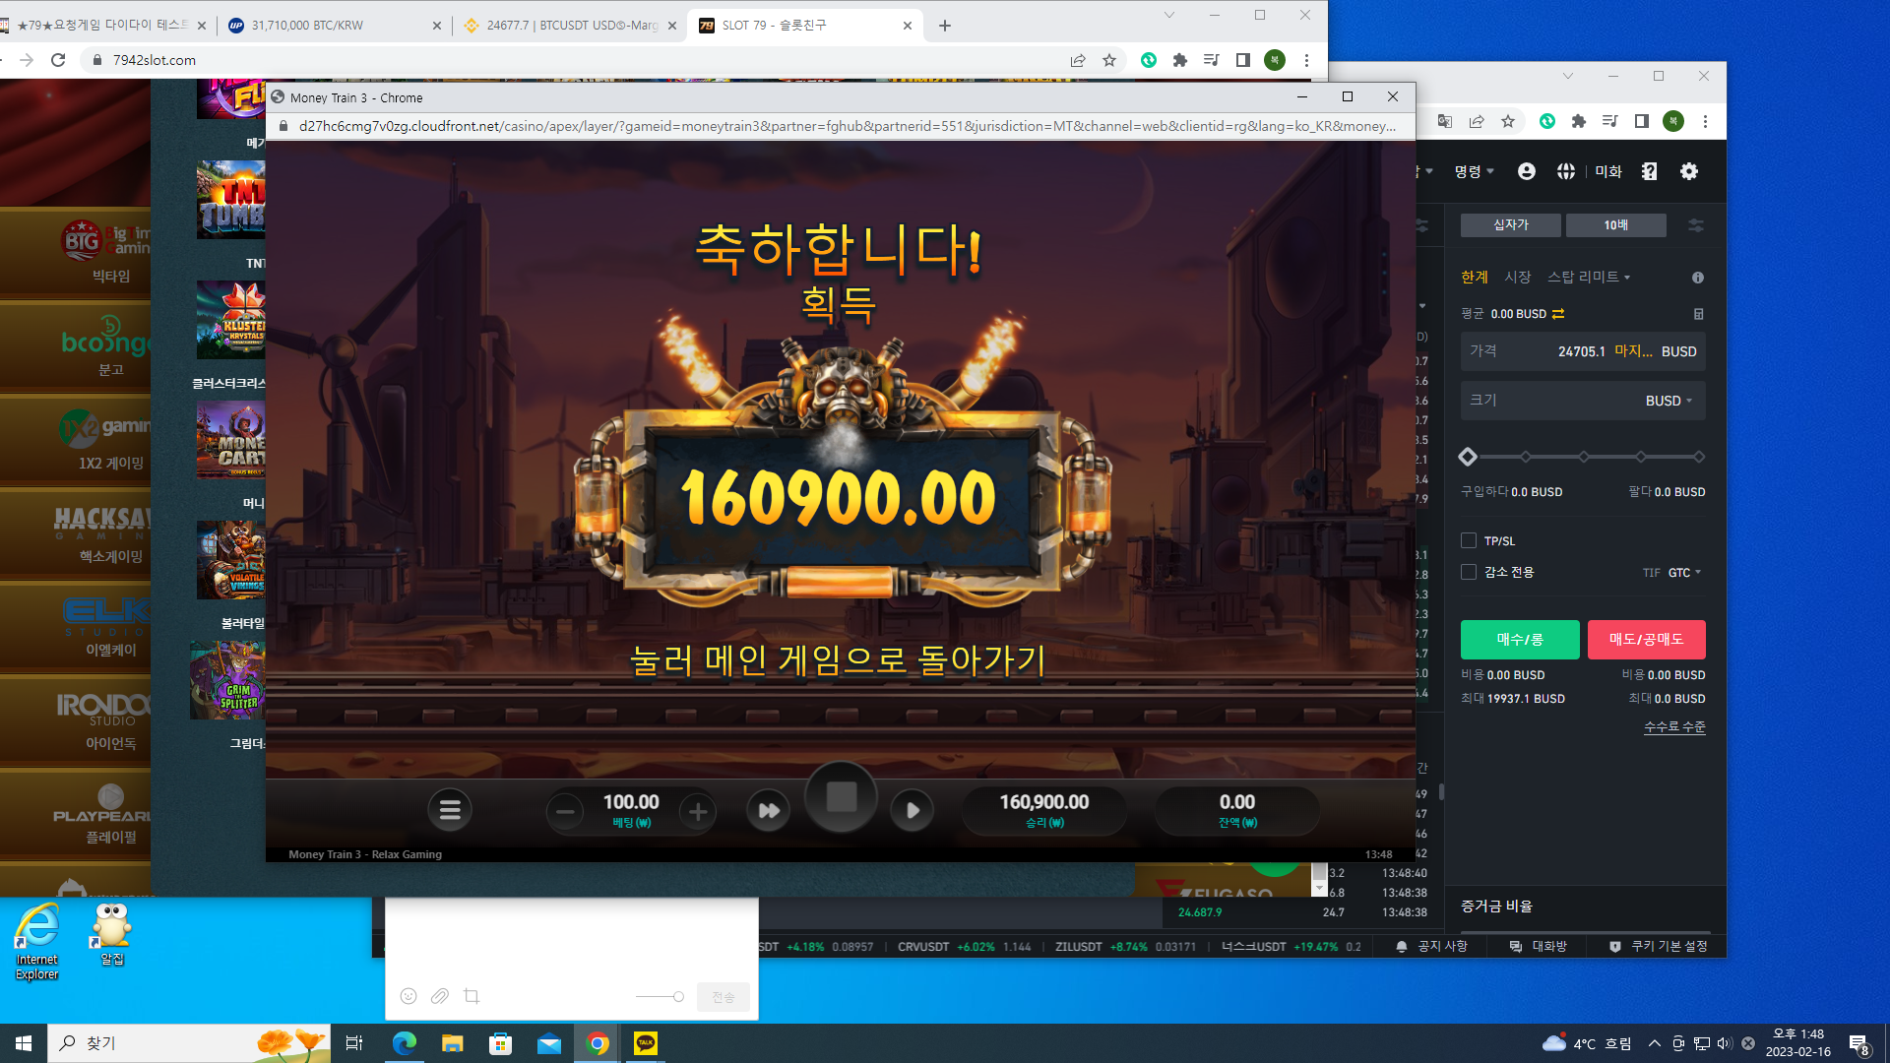
Task: Open the order type info icon
Action: (x=1698, y=278)
